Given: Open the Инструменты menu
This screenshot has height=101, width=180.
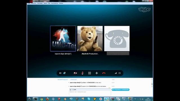Looking at the screenshot, I should click(x=55, y=3).
